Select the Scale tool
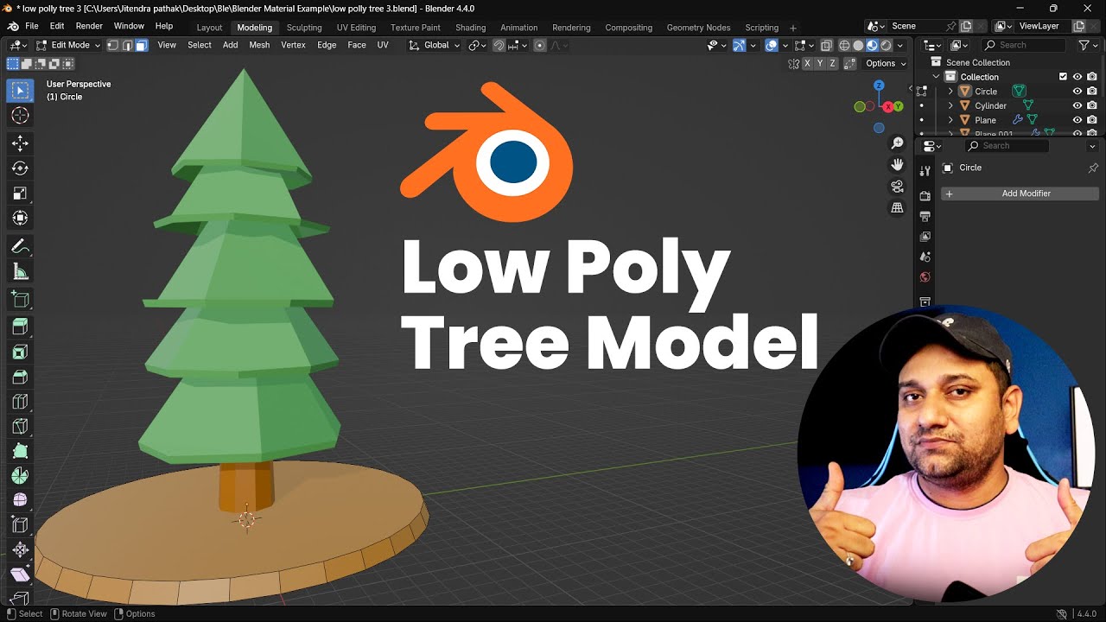Viewport: 1106px width, 622px height. 20,194
